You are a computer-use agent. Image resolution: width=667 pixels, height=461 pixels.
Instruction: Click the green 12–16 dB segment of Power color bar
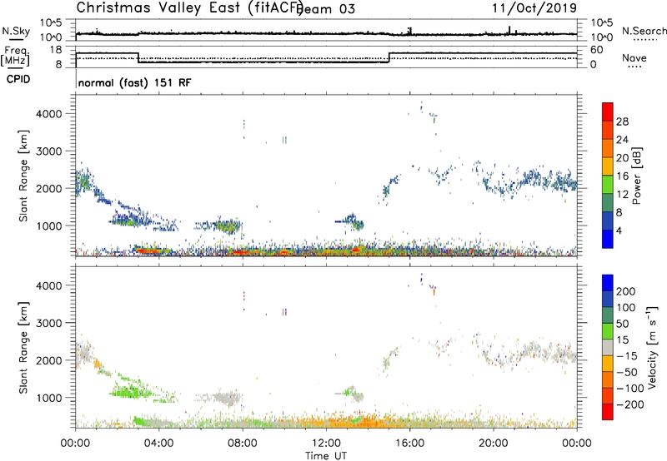tap(608, 184)
